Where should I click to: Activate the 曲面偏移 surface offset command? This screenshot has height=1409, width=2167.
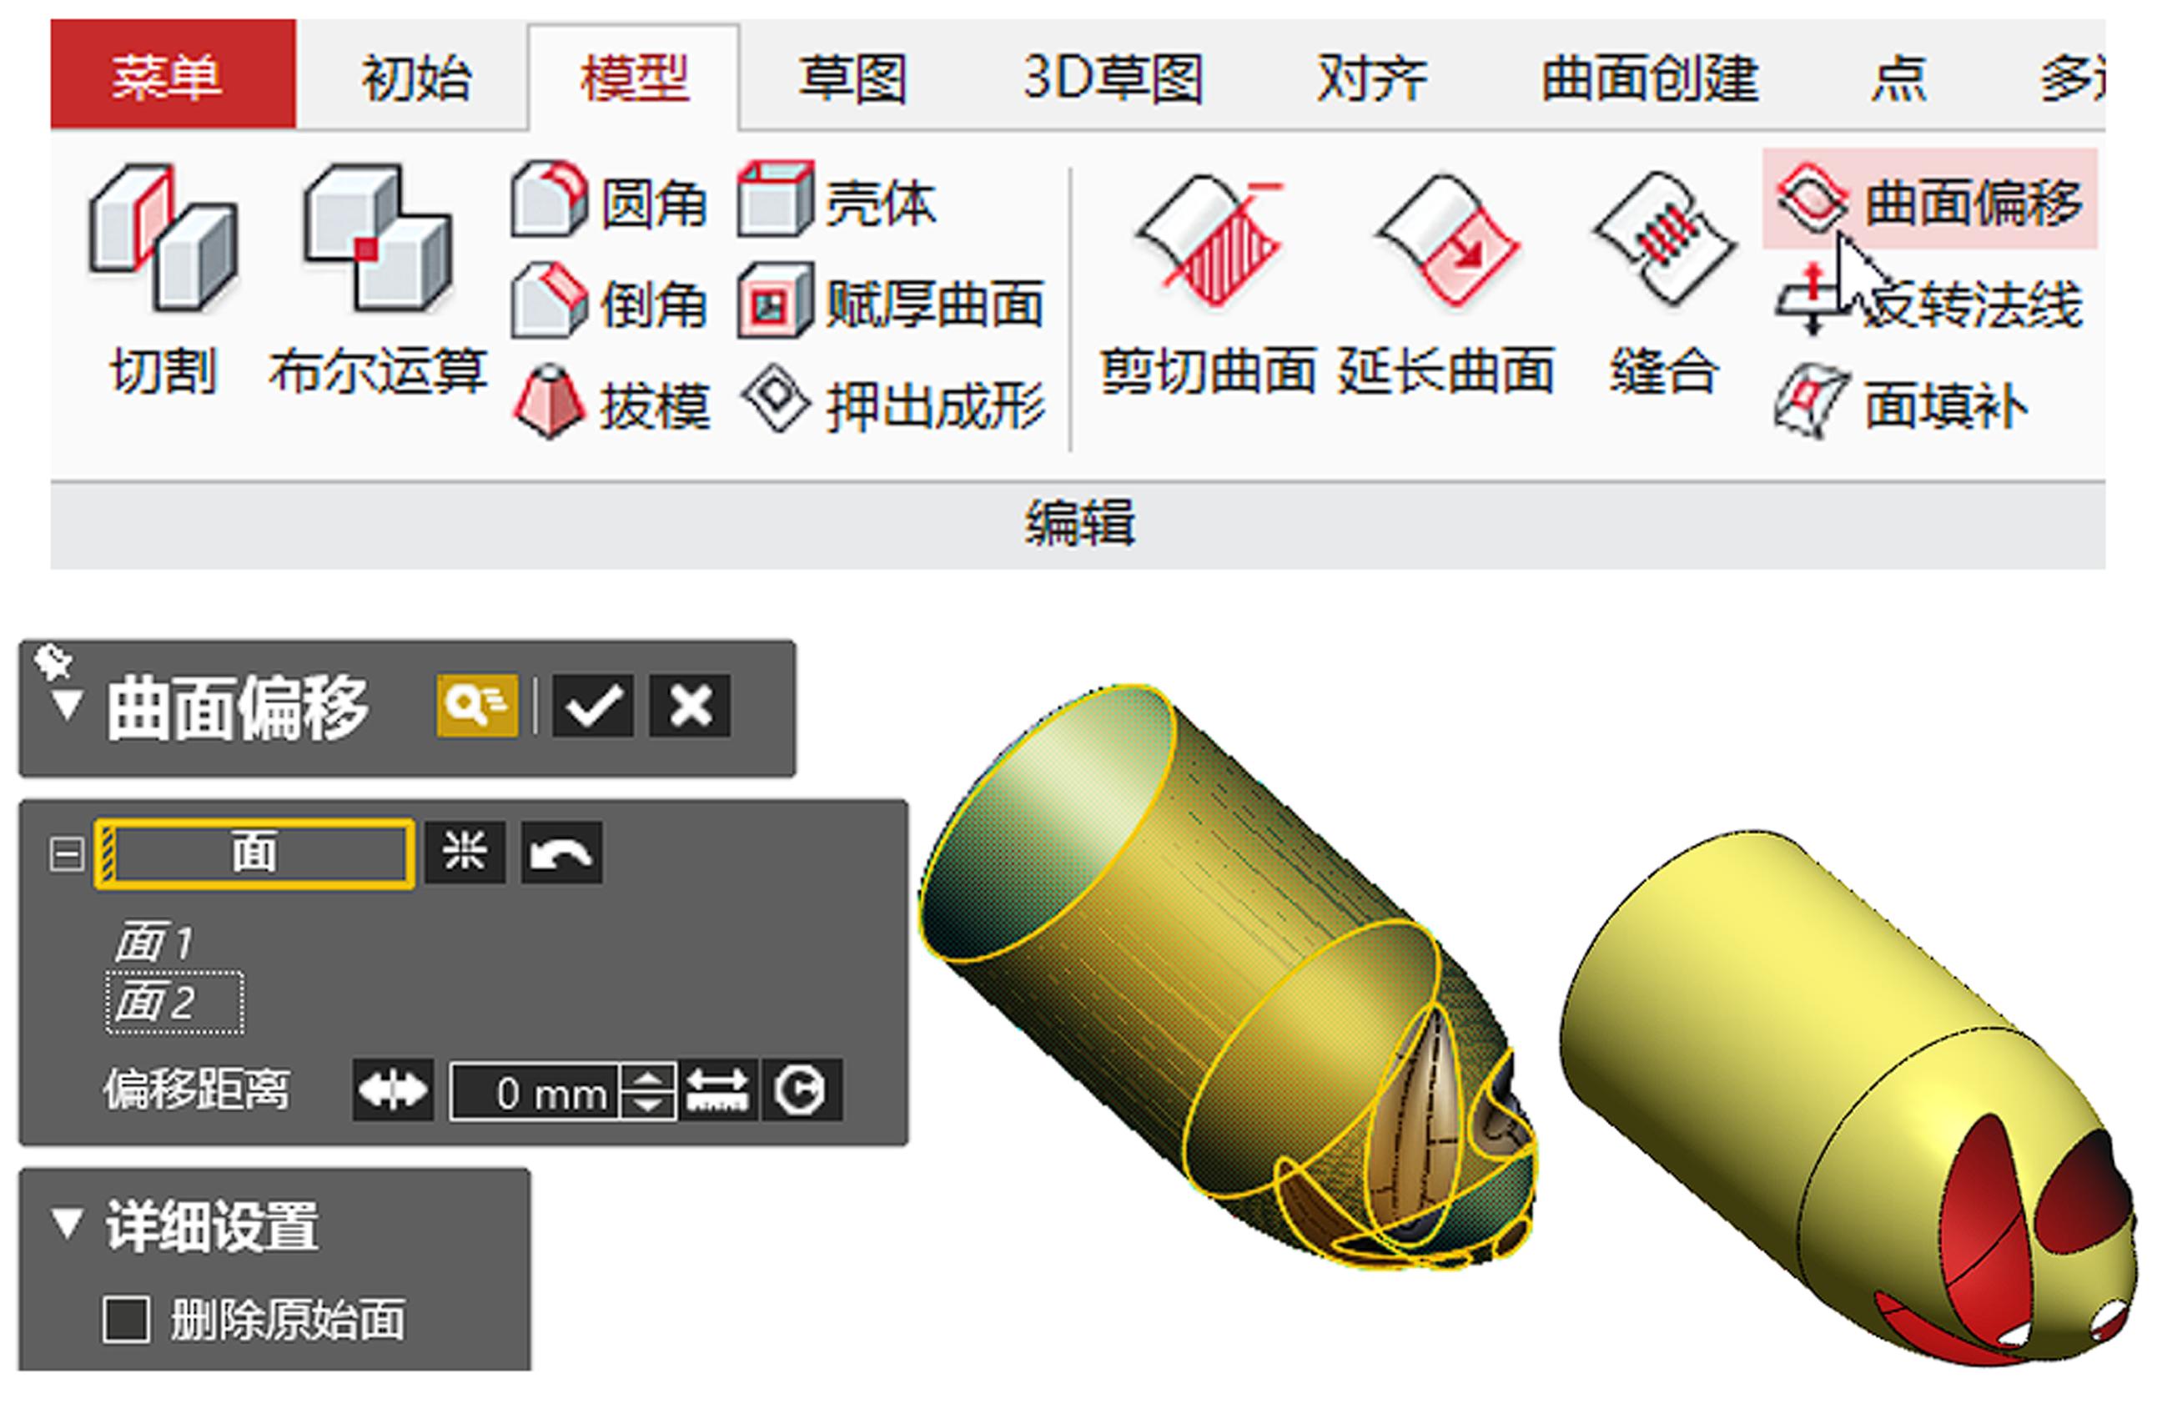[1929, 199]
